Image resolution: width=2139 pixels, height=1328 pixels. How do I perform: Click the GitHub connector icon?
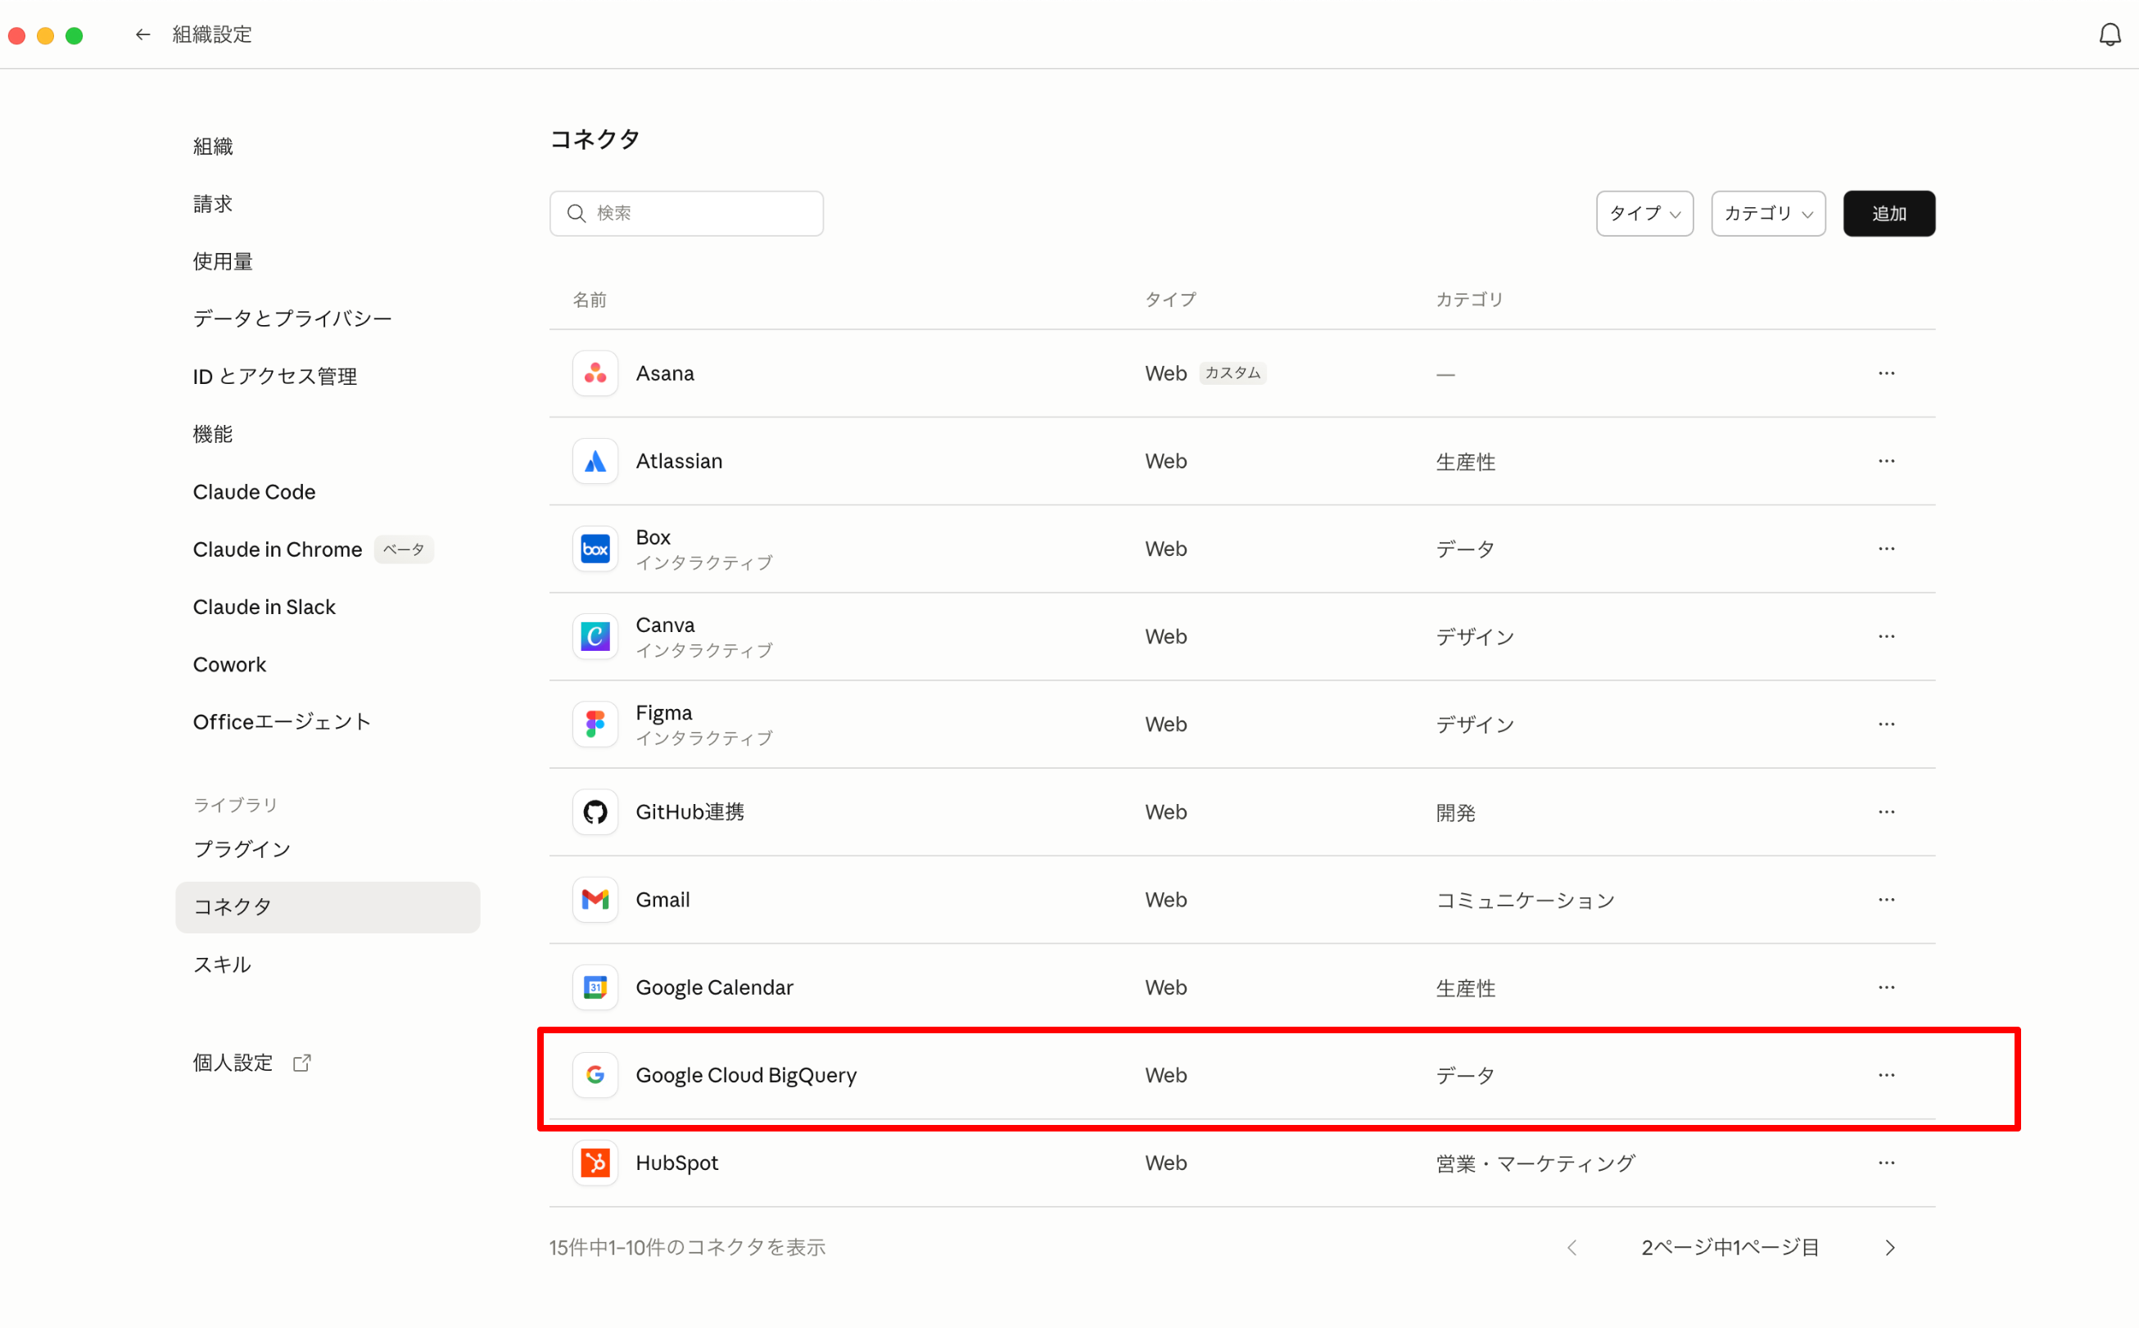point(595,811)
